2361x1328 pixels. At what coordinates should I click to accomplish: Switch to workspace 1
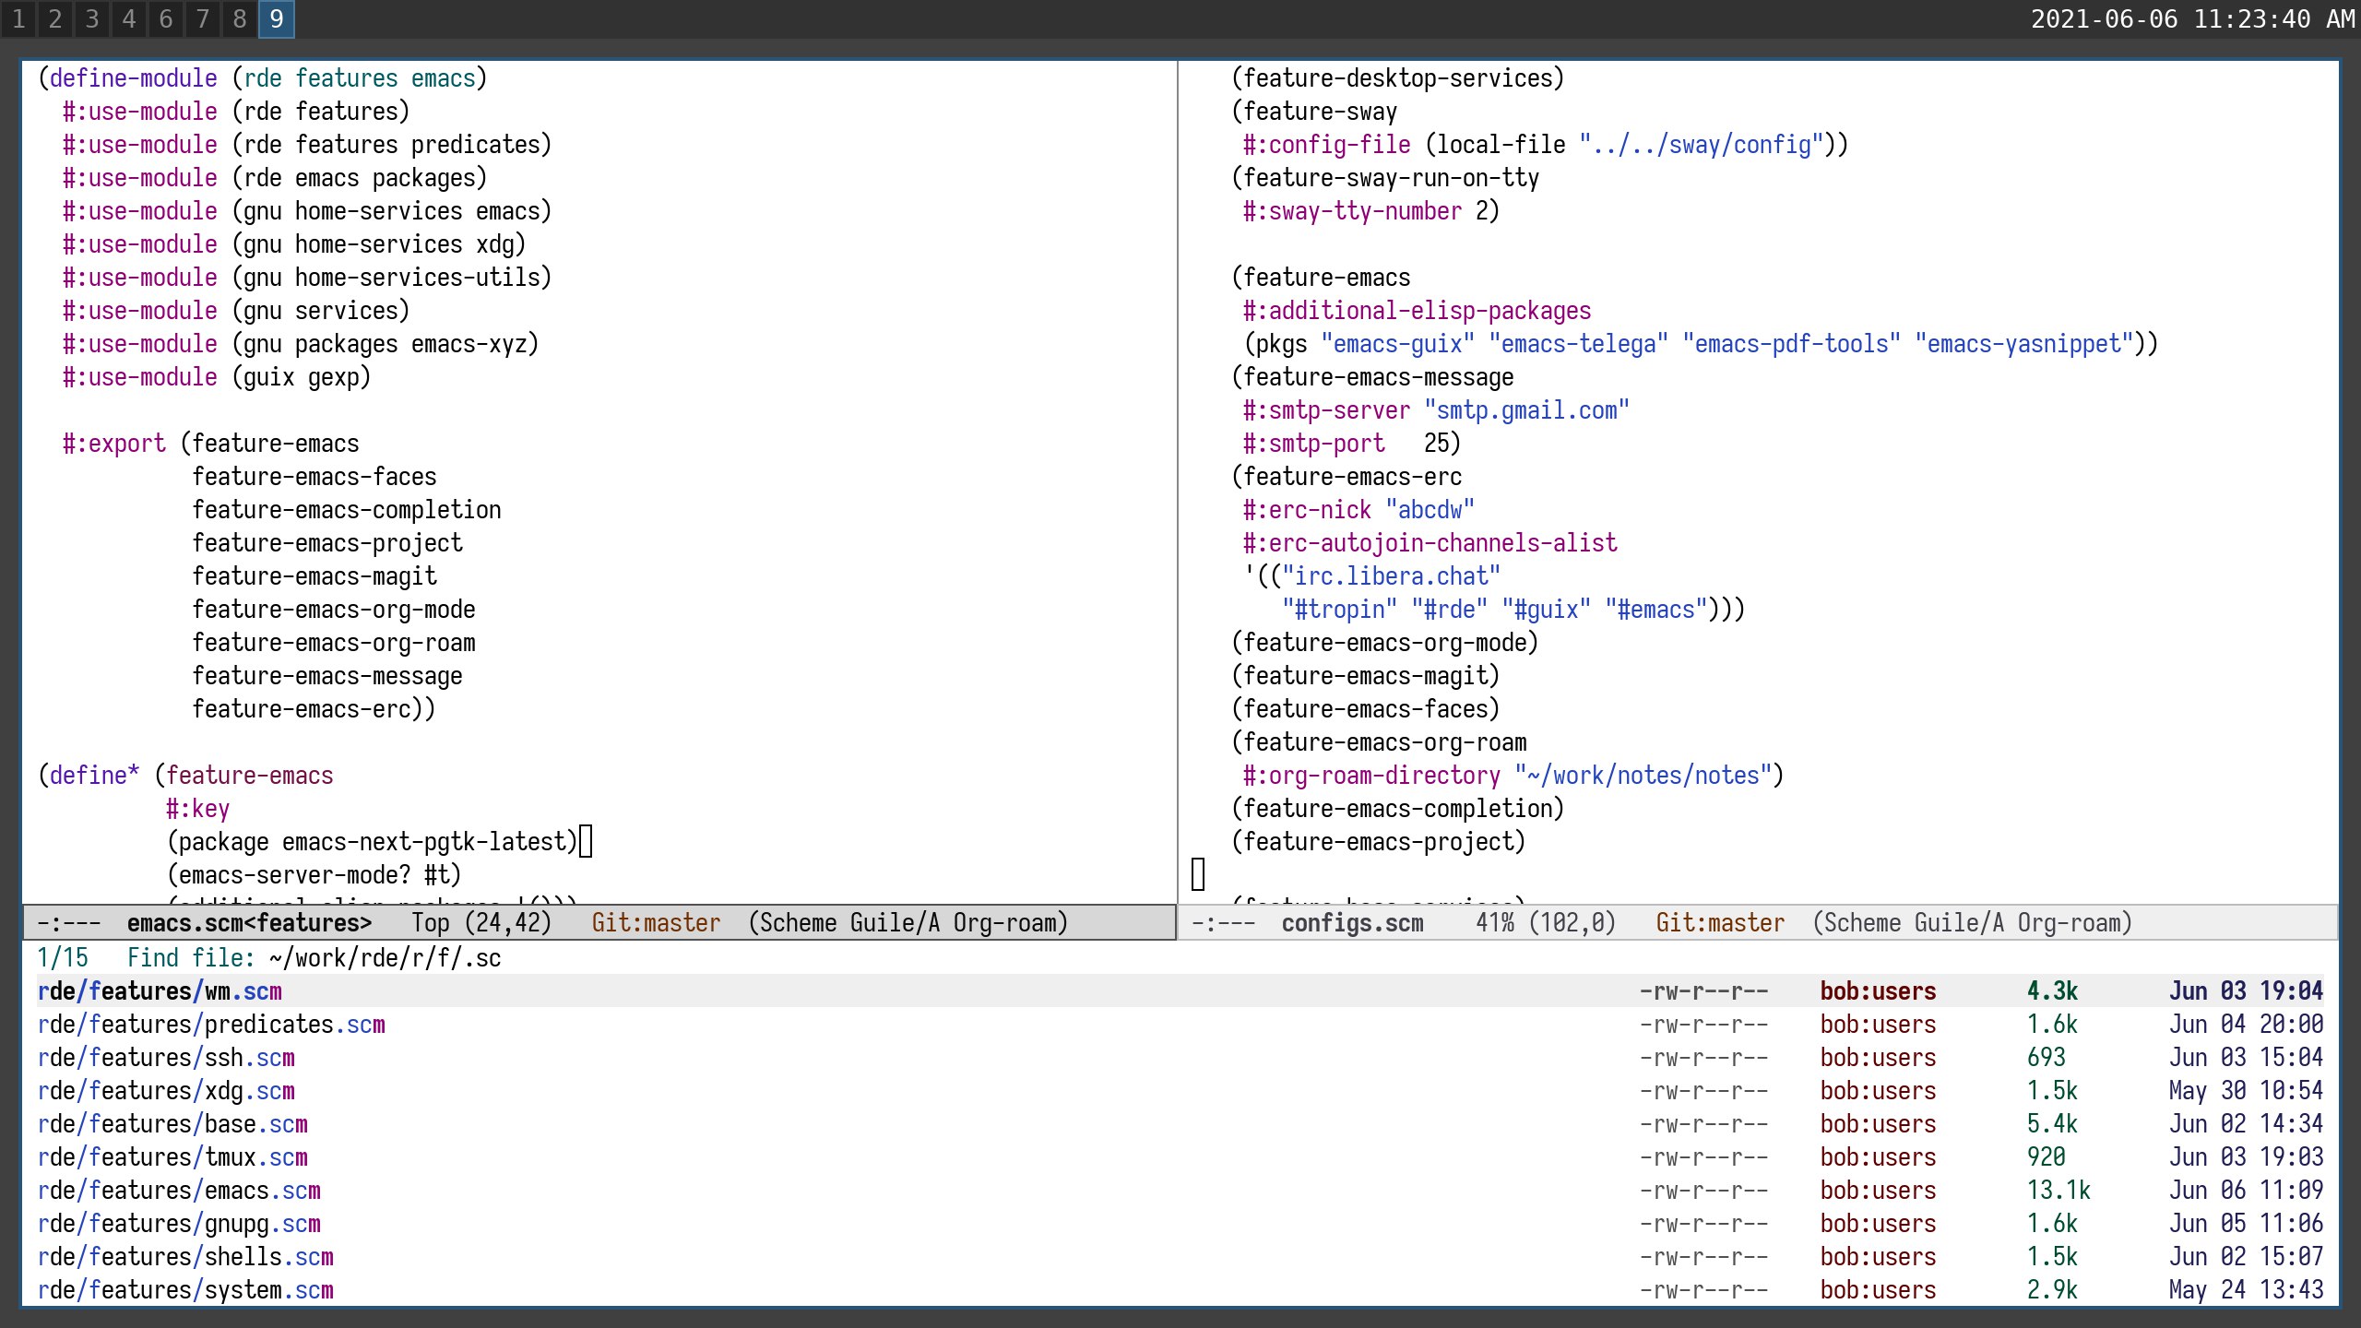click(18, 19)
